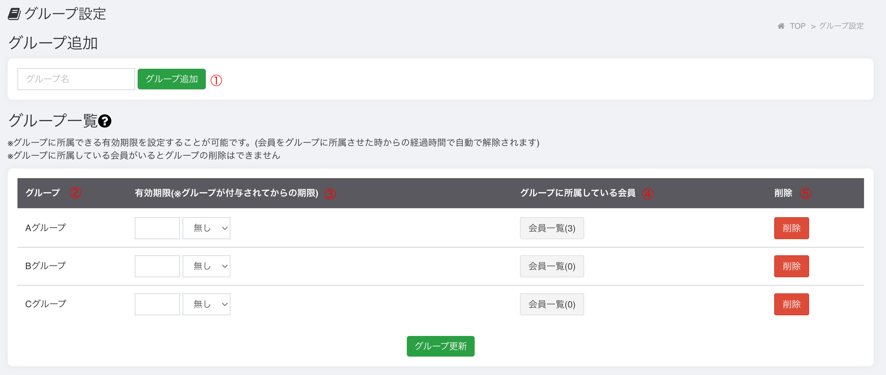This screenshot has height=375, width=886.
Task: Click the home icon in the breadcrumb
Action: [781, 26]
